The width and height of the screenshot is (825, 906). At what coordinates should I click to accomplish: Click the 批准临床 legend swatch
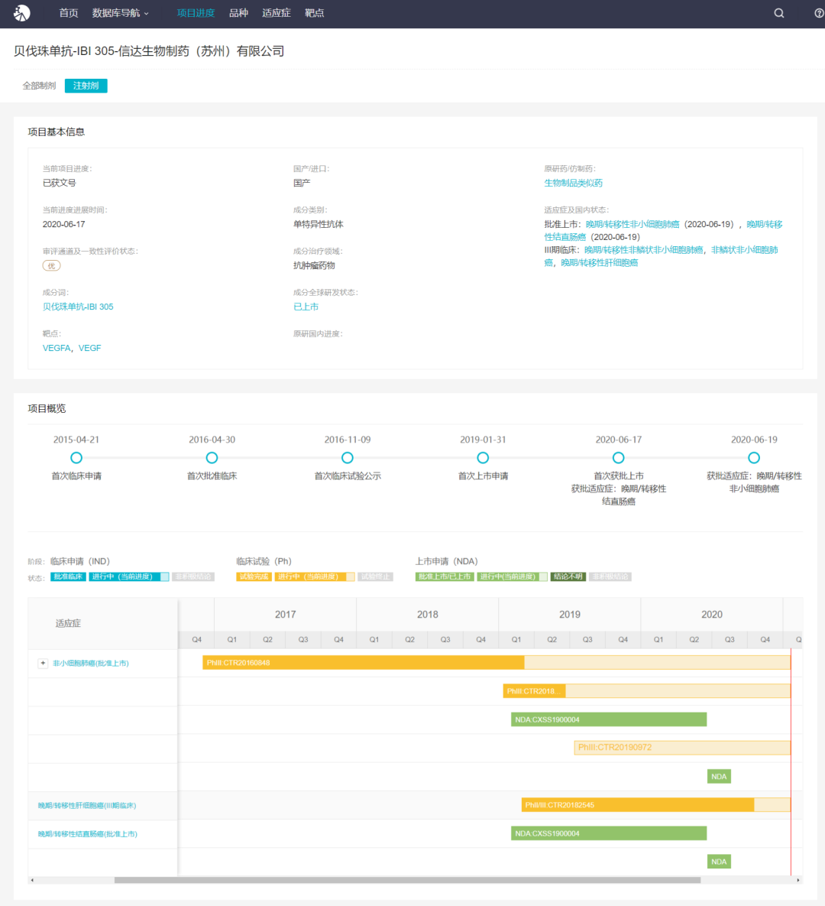68,576
